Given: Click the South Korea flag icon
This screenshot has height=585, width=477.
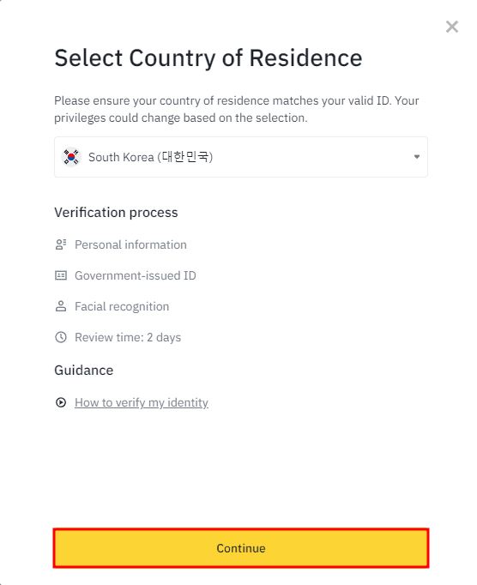Looking at the screenshot, I should pos(71,157).
